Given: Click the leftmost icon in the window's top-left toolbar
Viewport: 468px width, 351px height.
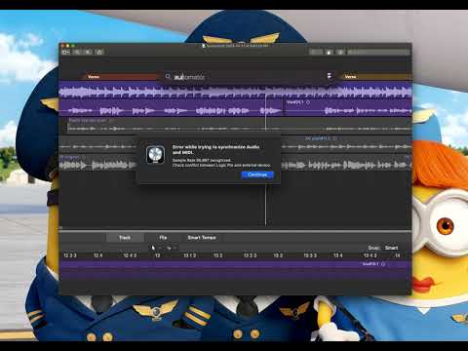Looking at the screenshot, I should [x=66, y=52].
